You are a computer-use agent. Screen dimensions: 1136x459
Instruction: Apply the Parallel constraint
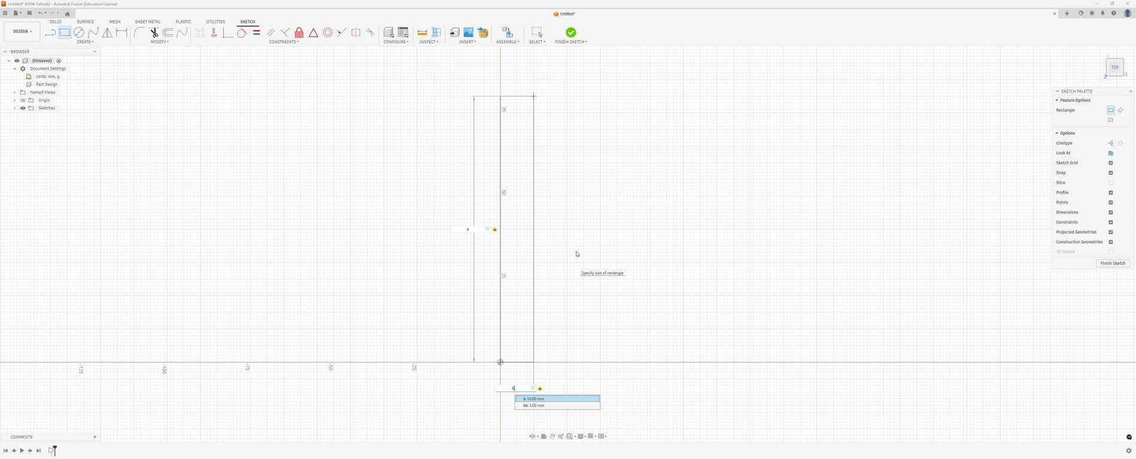pyautogui.click(x=271, y=32)
